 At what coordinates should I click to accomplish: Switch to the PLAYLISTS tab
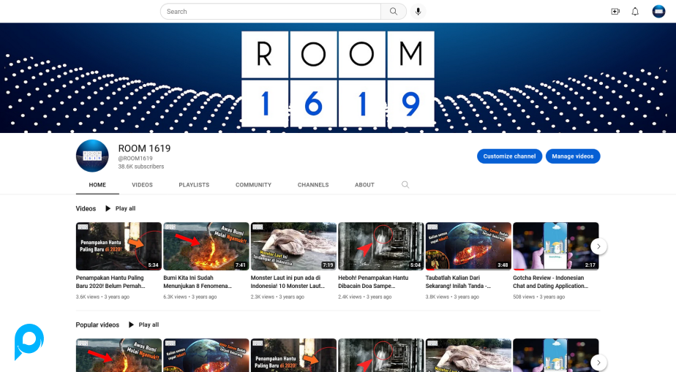click(194, 185)
